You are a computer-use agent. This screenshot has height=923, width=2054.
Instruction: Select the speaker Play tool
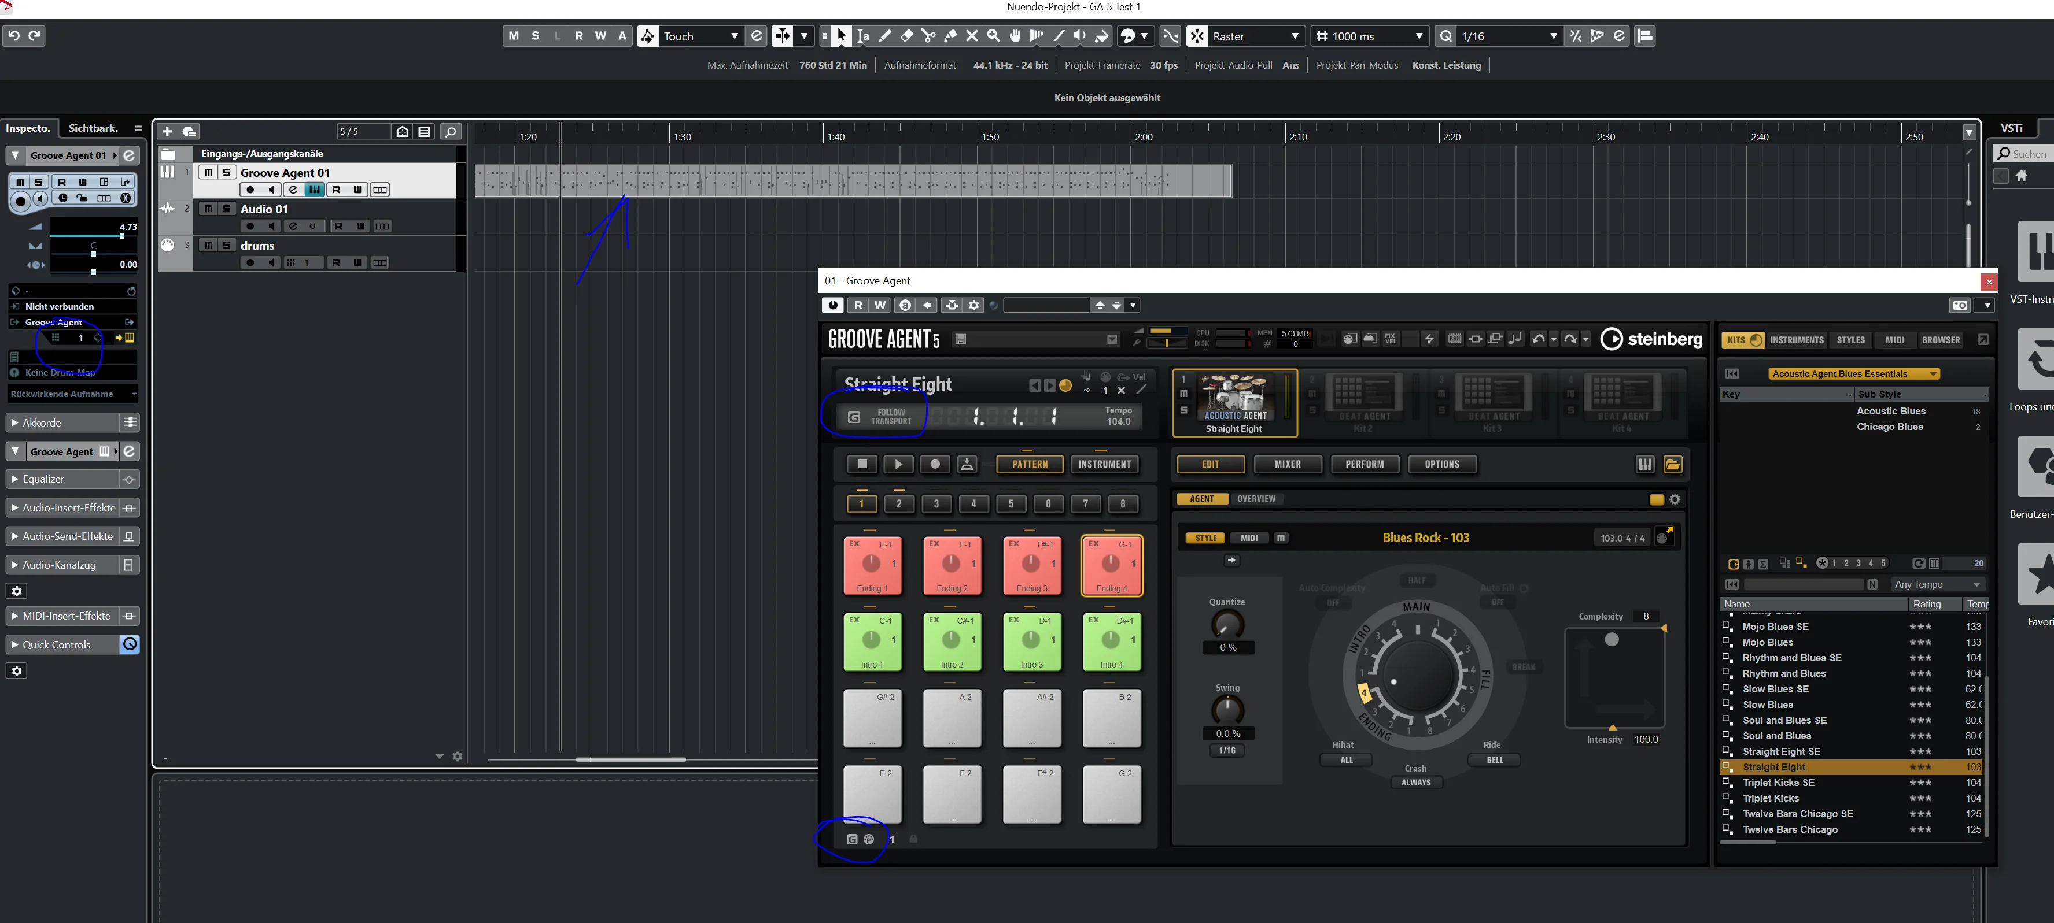pos(1079,36)
